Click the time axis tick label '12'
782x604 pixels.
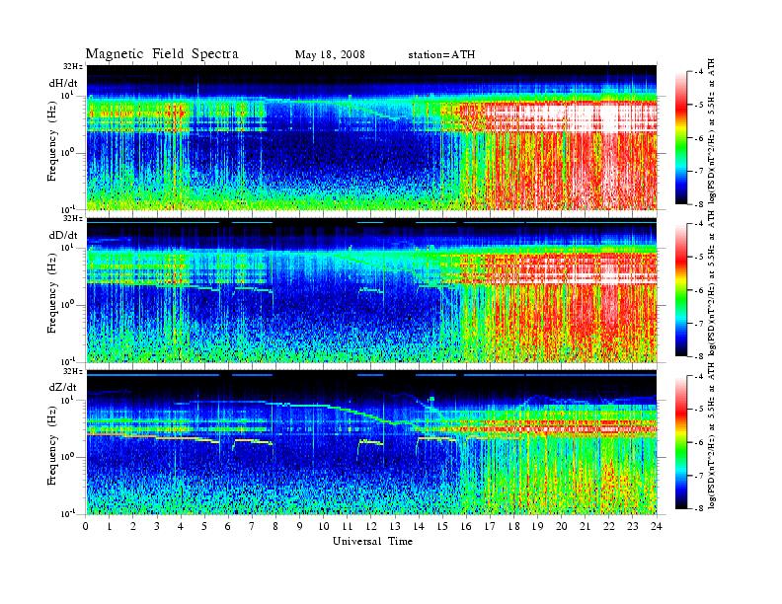pos(371,526)
